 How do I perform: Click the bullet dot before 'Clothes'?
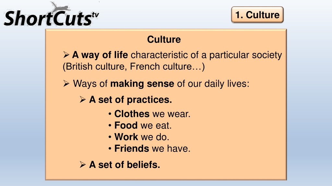(x=110, y=114)
